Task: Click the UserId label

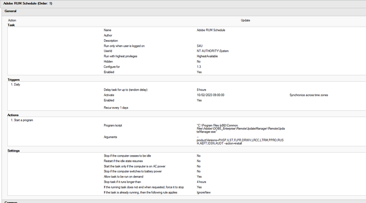Action: 108,51
